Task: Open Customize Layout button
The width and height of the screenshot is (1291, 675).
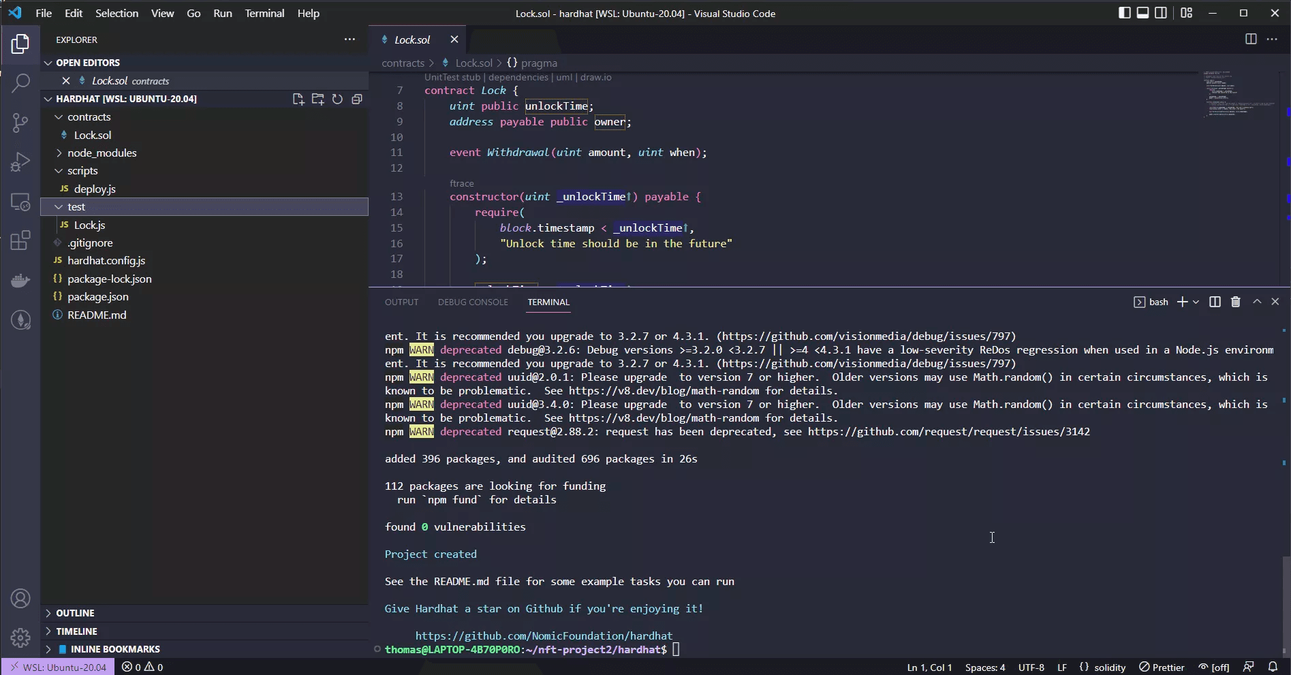Action: (x=1186, y=13)
